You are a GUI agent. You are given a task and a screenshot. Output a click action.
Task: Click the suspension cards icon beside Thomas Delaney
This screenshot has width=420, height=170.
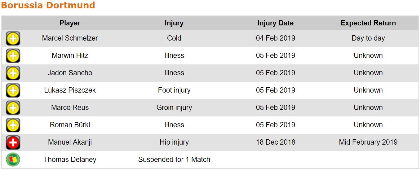[13, 160]
